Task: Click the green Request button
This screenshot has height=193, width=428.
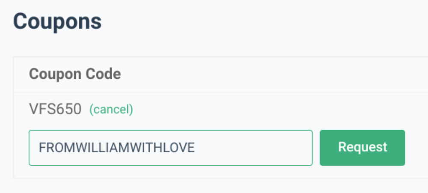Action: [x=362, y=148]
